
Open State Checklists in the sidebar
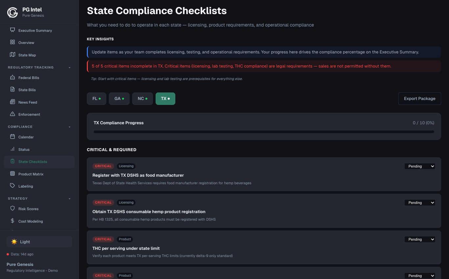[33, 162]
